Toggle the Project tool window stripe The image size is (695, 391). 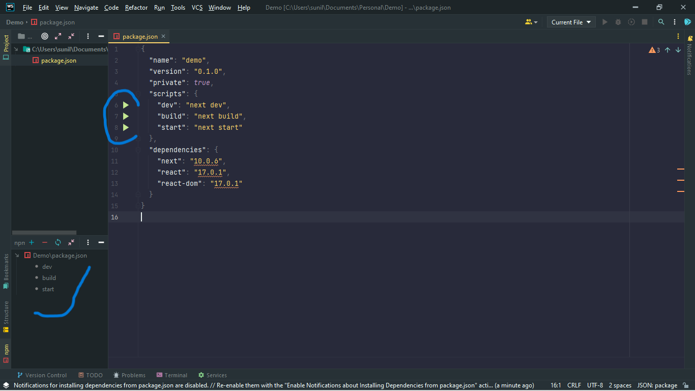6,47
